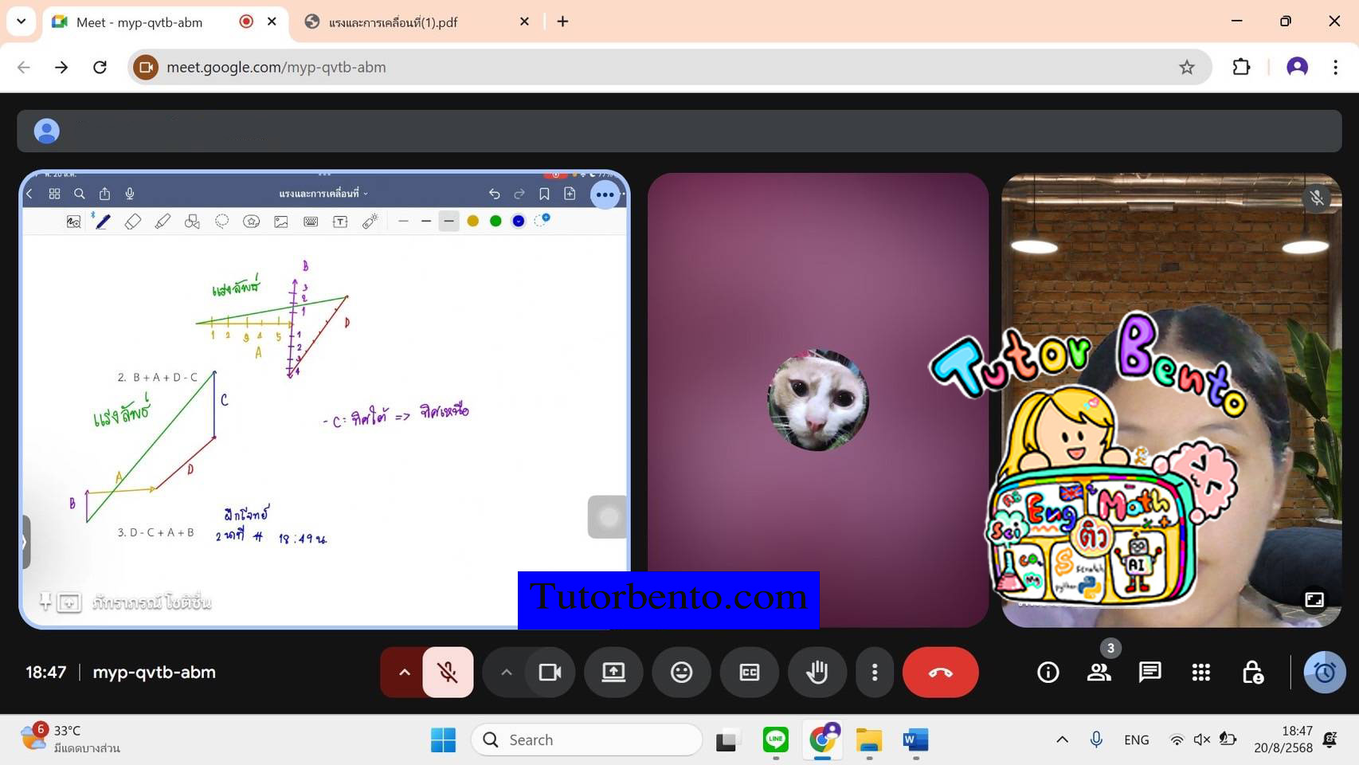Viewport: 1359px width, 765px height.
Task: Select the text box tool
Action: click(x=340, y=222)
